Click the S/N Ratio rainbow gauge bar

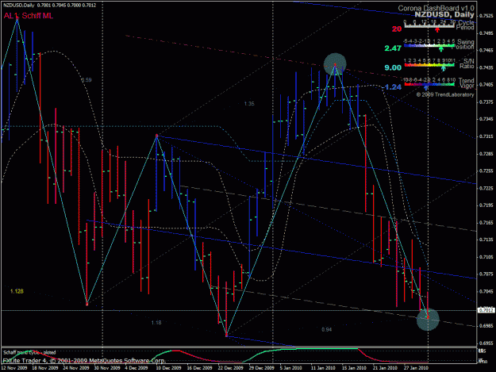(429, 65)
